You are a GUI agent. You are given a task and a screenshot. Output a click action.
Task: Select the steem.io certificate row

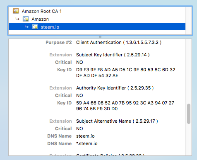(x=97, y=27)
